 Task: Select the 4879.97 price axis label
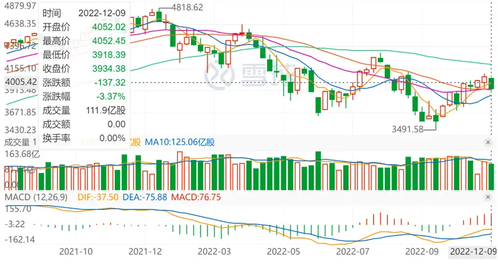20,6
